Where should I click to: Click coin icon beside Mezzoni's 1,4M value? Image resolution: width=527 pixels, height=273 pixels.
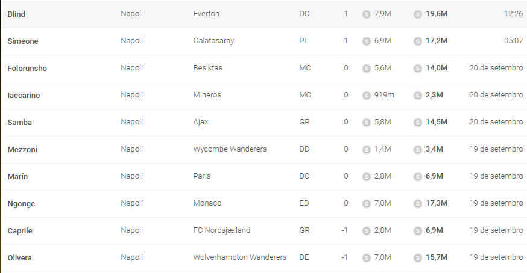coord(367,150)
